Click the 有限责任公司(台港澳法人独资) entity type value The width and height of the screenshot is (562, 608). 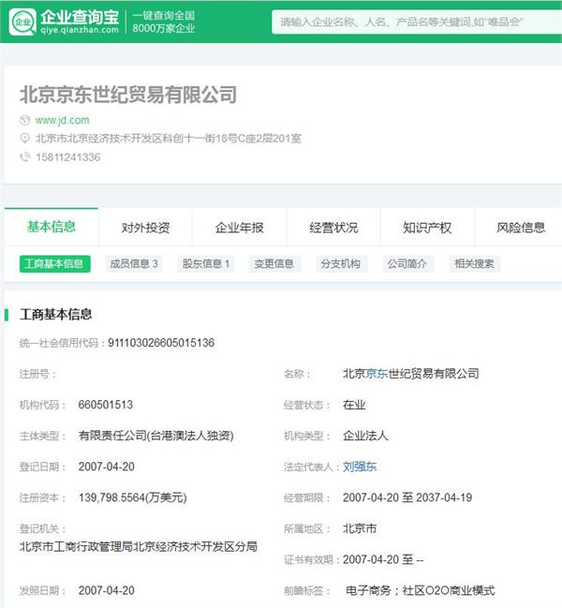coord(155,436)
